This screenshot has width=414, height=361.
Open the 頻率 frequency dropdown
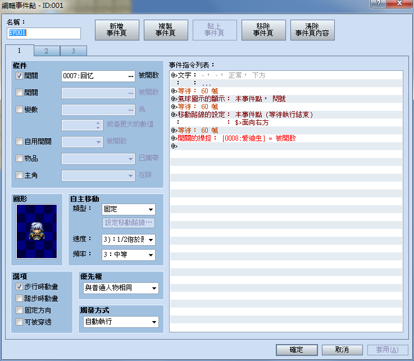click(x=128, y=255)
